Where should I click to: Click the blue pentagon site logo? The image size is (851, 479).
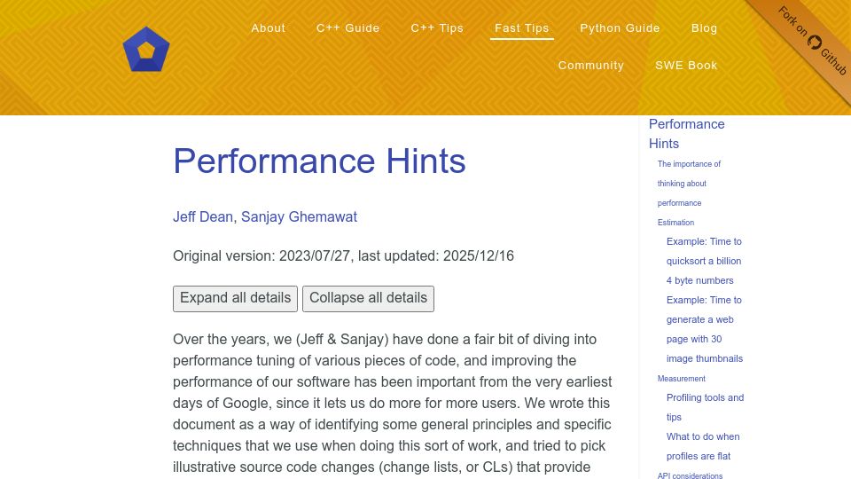click(146, 49)
